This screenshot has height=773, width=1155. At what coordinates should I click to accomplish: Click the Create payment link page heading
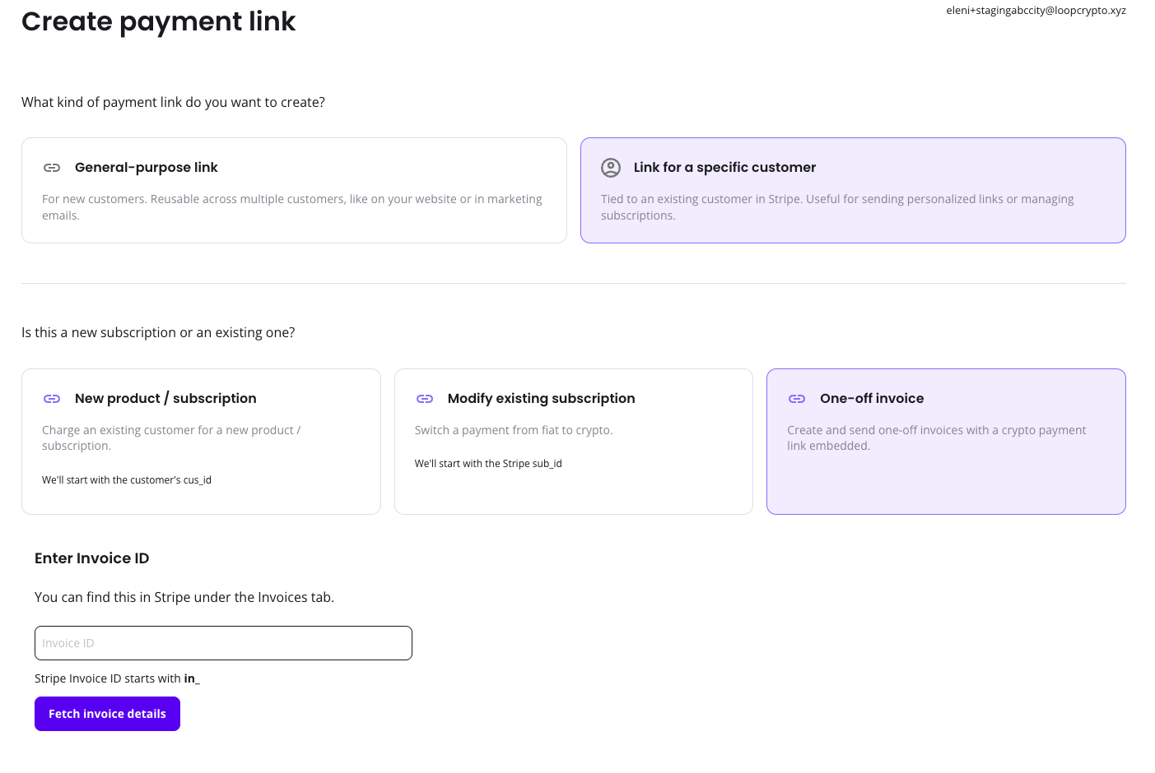click(158, 21)
